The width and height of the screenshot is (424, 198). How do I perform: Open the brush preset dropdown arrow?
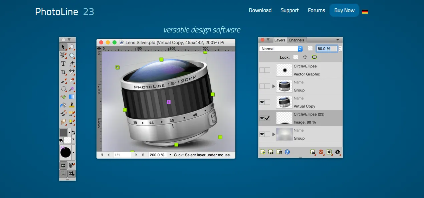pos(73,153)
